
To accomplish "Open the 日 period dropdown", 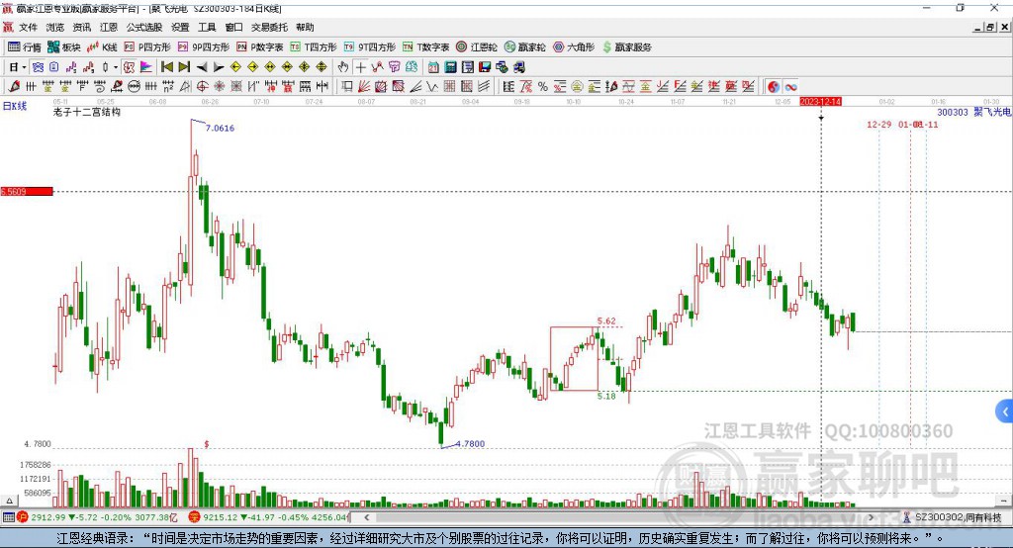I will pyautogui.click(x=18, y=67).
